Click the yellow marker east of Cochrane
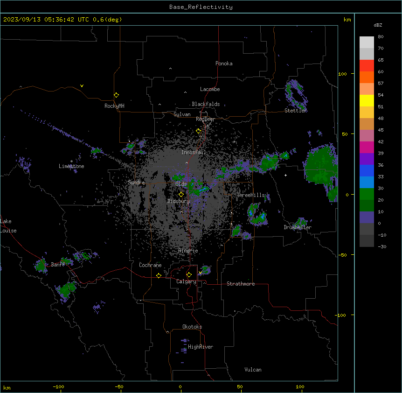 coord(159,275)
